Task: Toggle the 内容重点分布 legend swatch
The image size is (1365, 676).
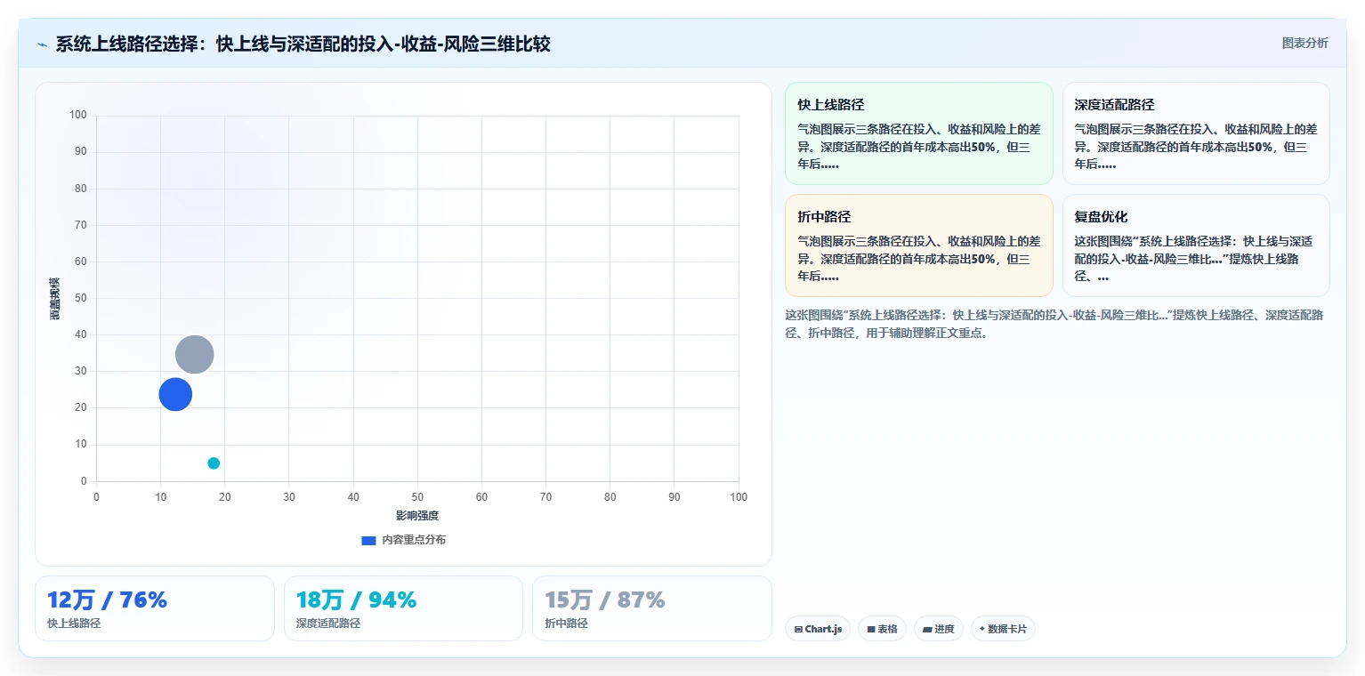Action: pos(368,541)
